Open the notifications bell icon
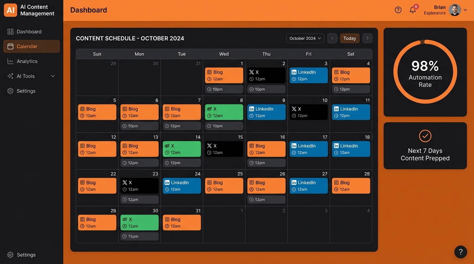The height and width of the screenshot is (264, 474). [413, 10]
